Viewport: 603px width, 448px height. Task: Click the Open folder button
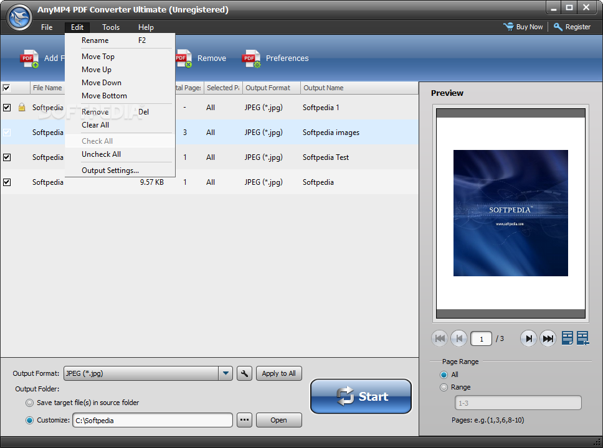[x=279, y=420]
